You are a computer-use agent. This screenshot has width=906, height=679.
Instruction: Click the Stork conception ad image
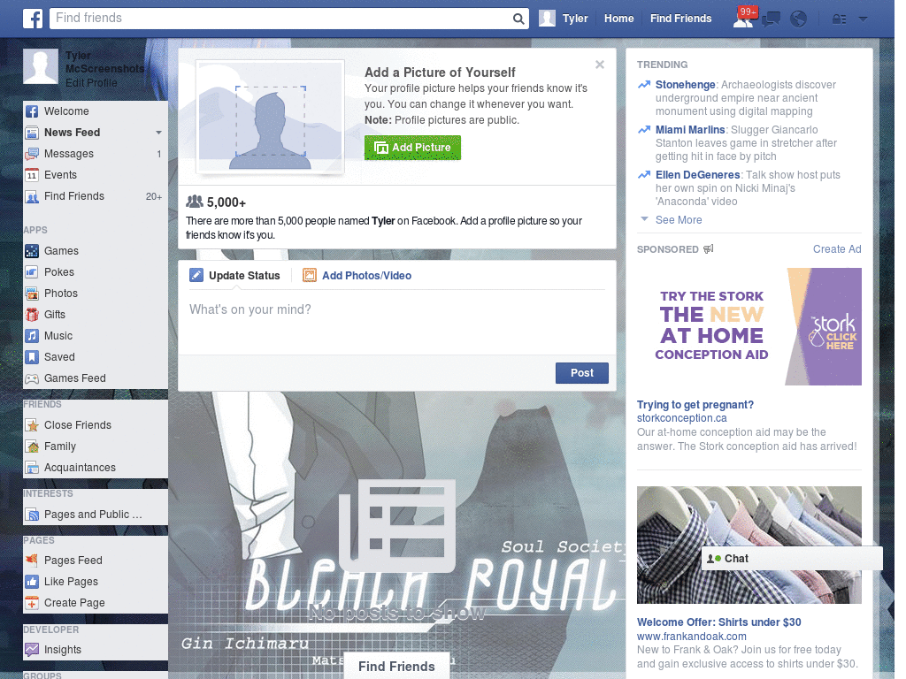[749, 327]
